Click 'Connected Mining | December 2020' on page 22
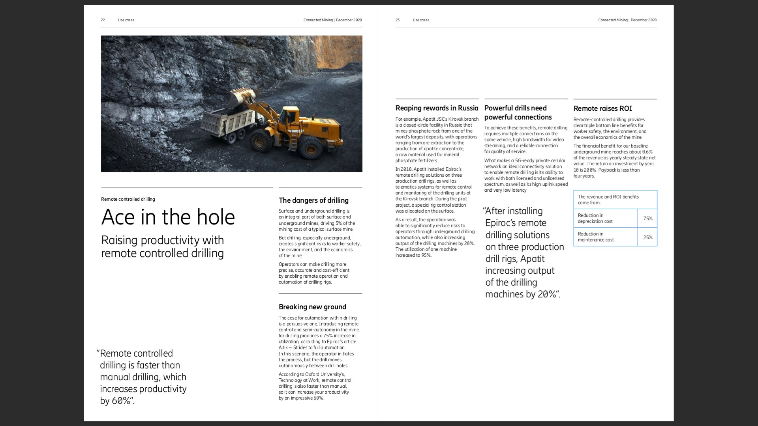This screenshot has width=758, height=426. pos(332,20)
